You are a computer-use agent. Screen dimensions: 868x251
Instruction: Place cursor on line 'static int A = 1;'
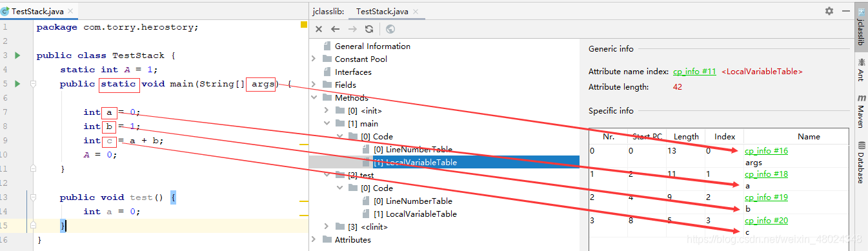click(108, 70)
